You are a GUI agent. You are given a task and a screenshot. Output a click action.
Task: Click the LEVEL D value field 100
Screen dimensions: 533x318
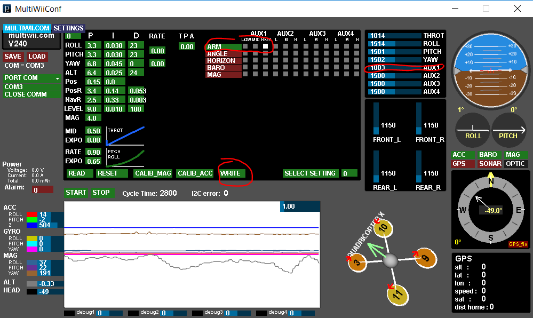tap(136, 109)
